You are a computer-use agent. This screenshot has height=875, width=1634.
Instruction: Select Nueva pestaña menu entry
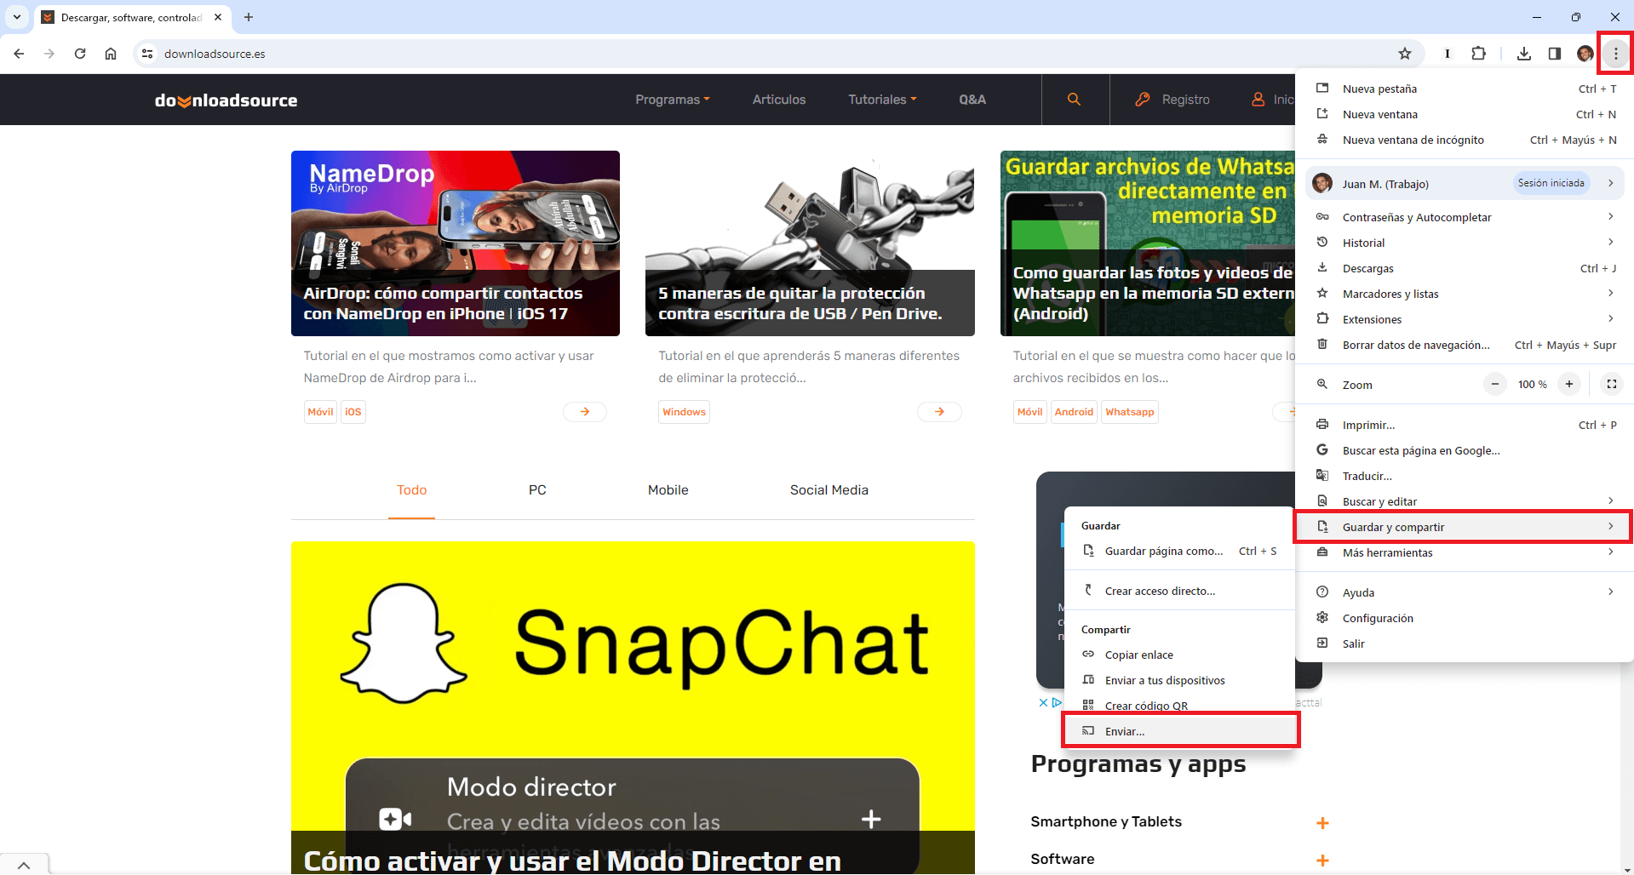(1465, 89)
